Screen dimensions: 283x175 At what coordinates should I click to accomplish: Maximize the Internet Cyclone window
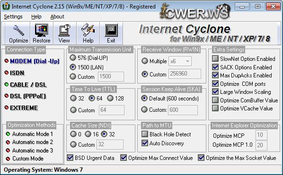coord(257,7)
